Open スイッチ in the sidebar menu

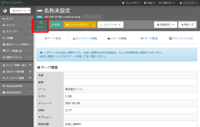click(17, 25)
